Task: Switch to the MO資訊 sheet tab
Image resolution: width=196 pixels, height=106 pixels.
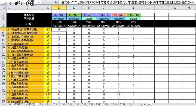Action: tap(18, 104)
